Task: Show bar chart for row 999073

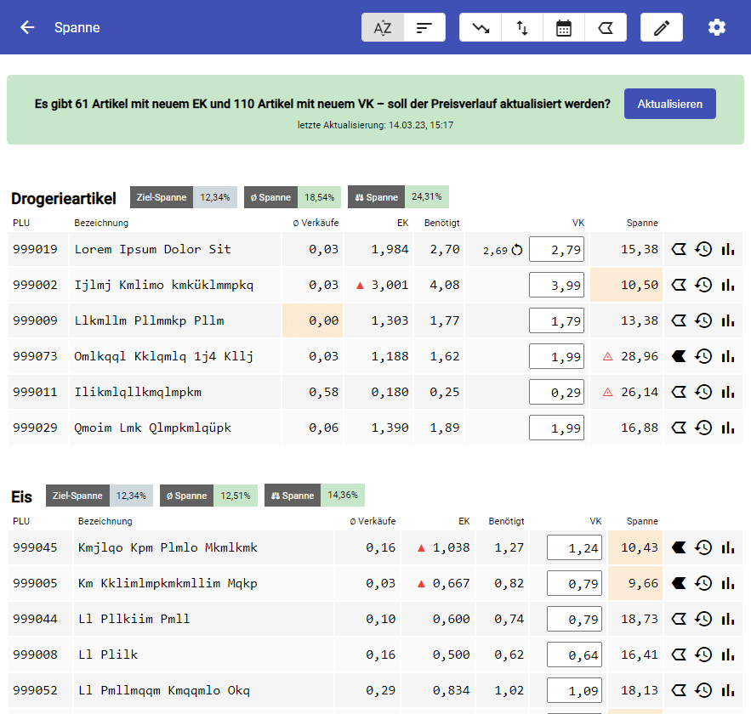Action: coord(728,356)
